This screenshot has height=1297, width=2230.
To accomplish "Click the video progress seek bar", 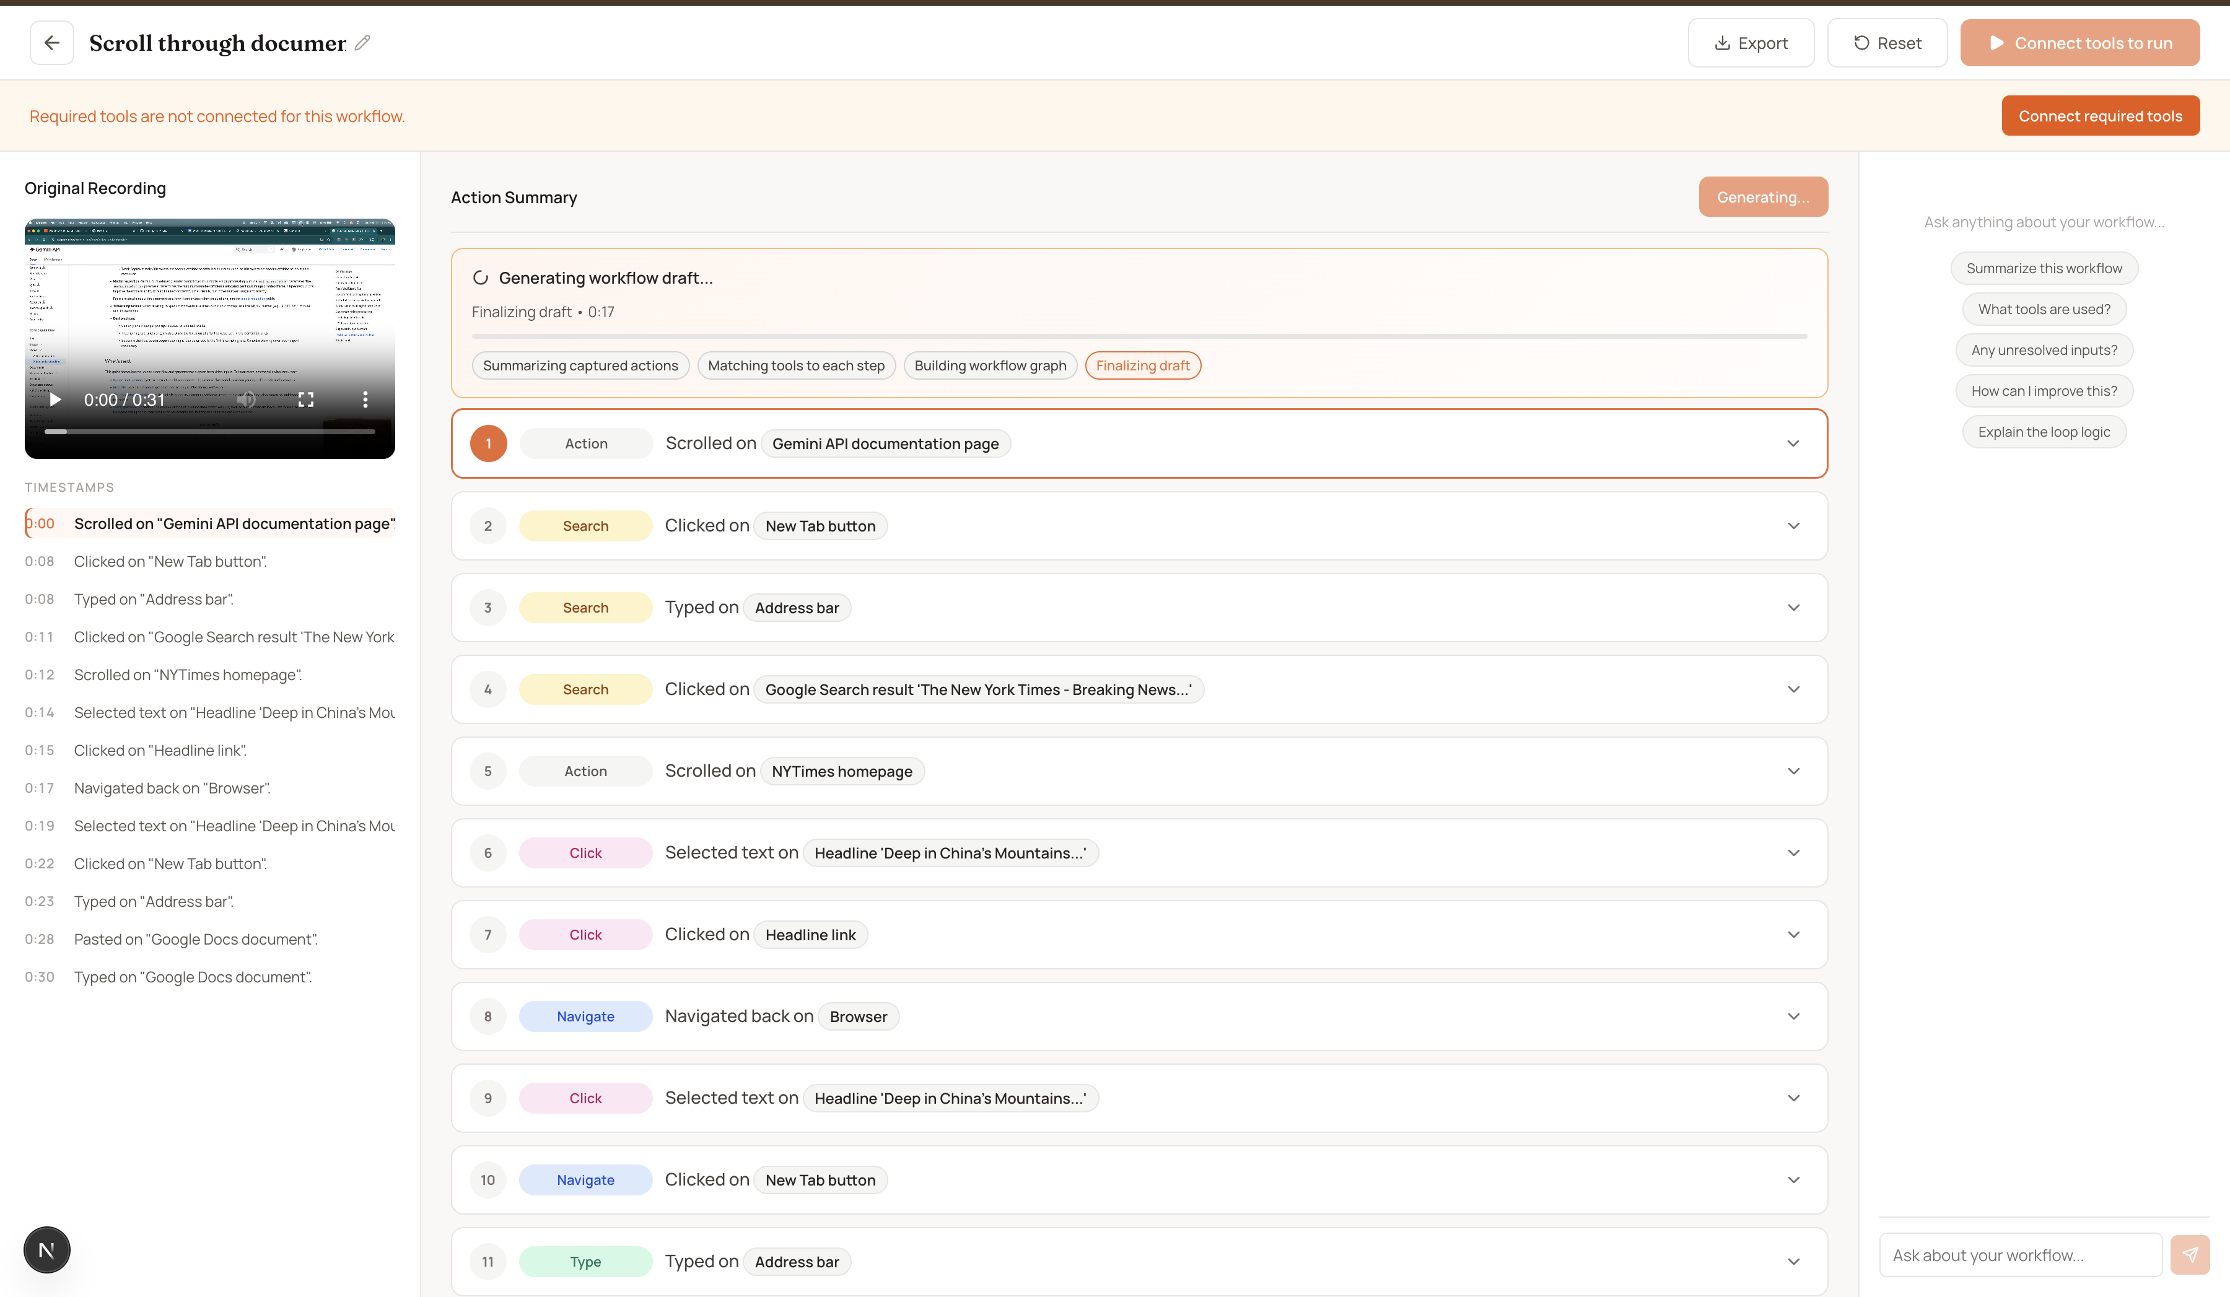I will [x=210, y=432].
